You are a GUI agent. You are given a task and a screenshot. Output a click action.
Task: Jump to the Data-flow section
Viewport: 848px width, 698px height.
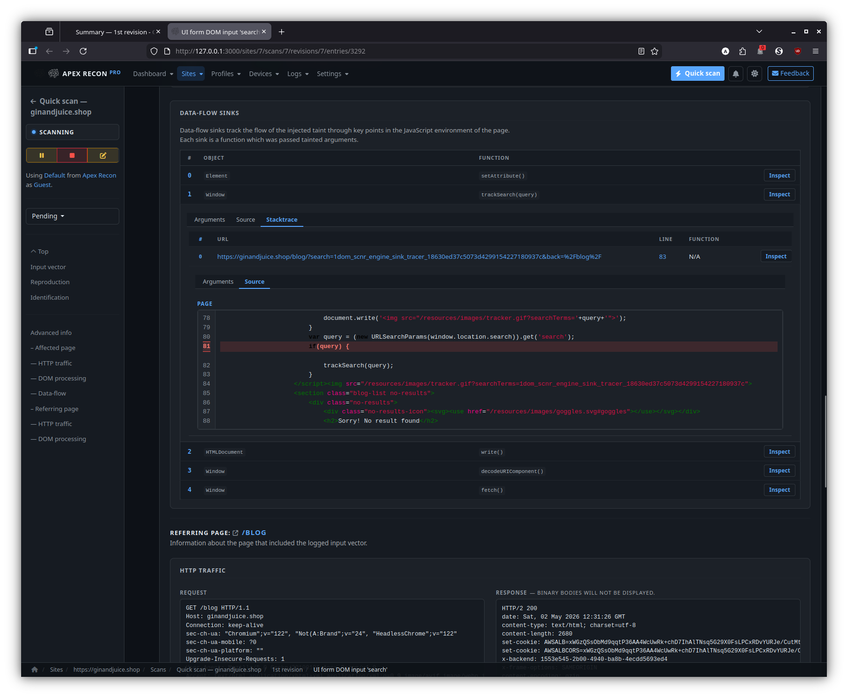[x=49, y=393]
